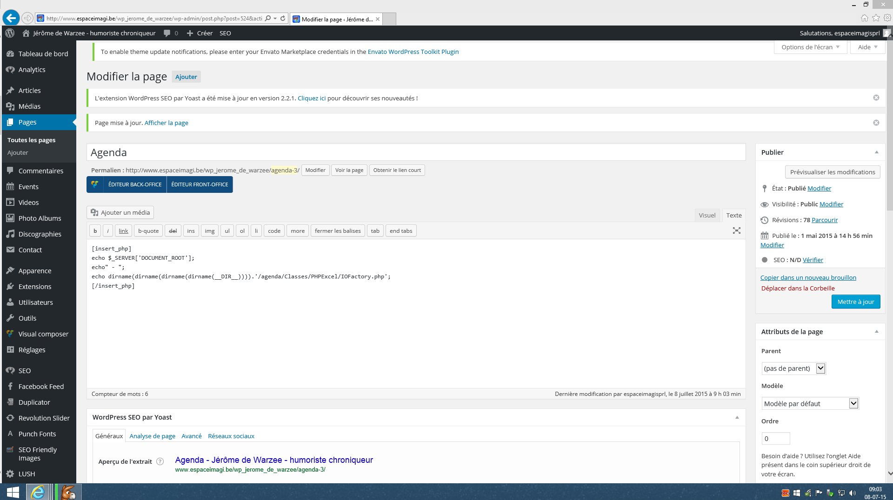Toggle fullscreen distraction-free editor icon
This screenshot has width=893, height=500.
click(737, 230)
